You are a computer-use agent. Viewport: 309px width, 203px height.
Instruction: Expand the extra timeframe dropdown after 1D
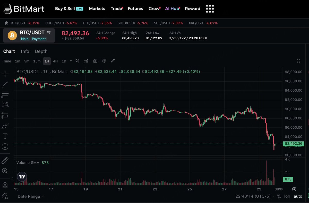(71, 61)
